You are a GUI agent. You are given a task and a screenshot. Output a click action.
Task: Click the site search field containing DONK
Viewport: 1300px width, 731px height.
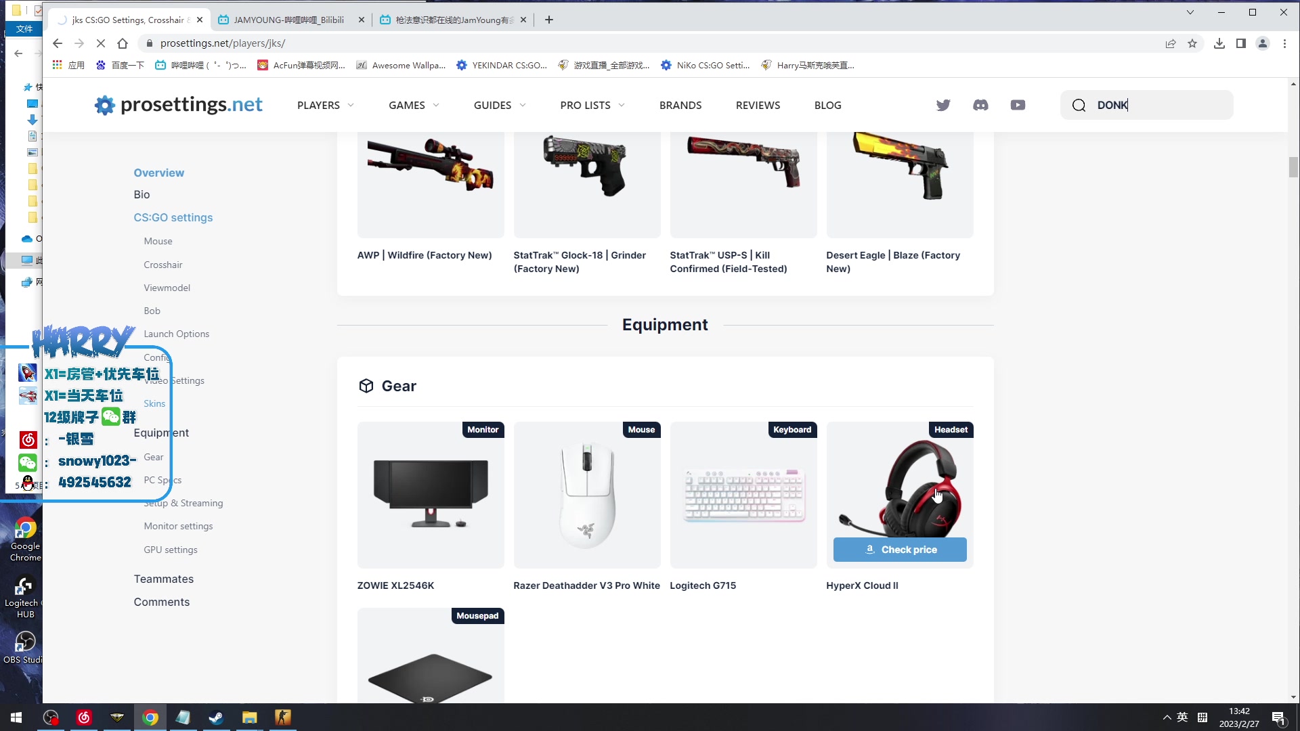[1147, 105]
